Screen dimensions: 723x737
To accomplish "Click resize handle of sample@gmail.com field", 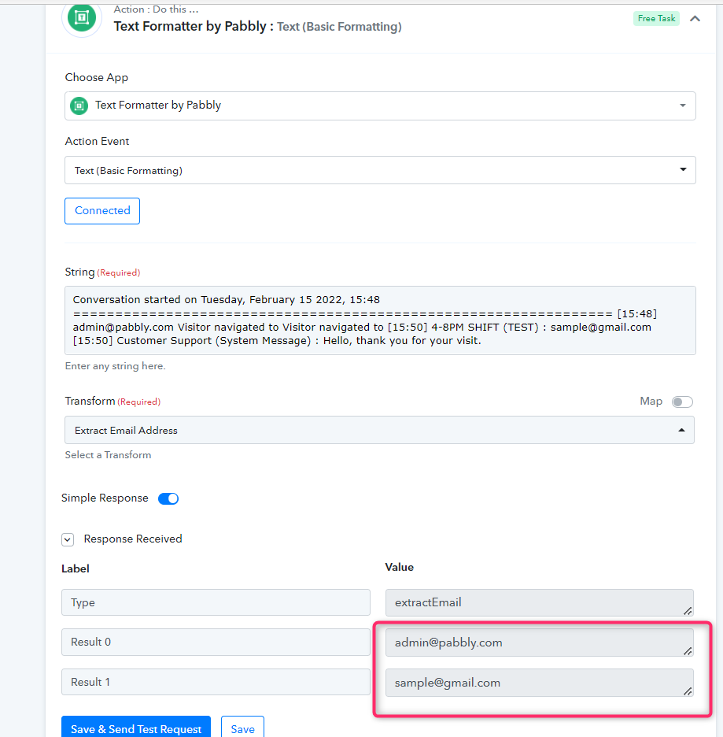I will [x=688, y=691].
